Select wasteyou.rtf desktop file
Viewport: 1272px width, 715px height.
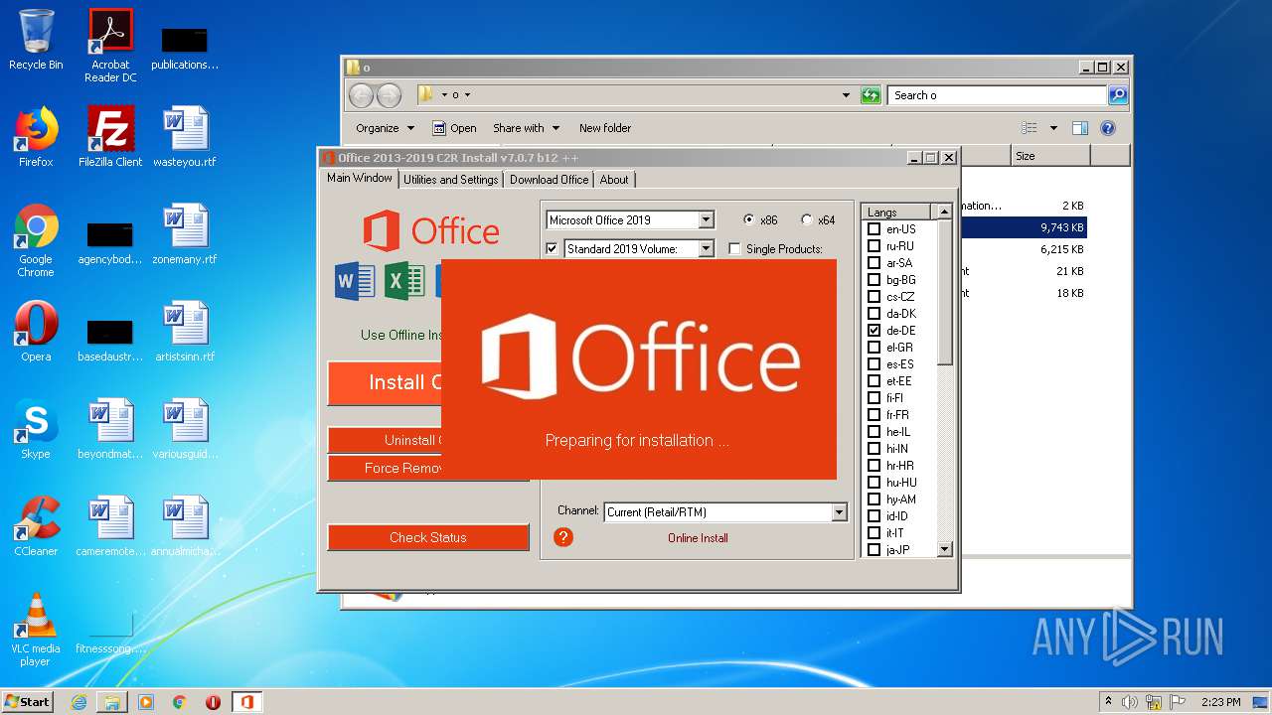click(x=185, y=137)
